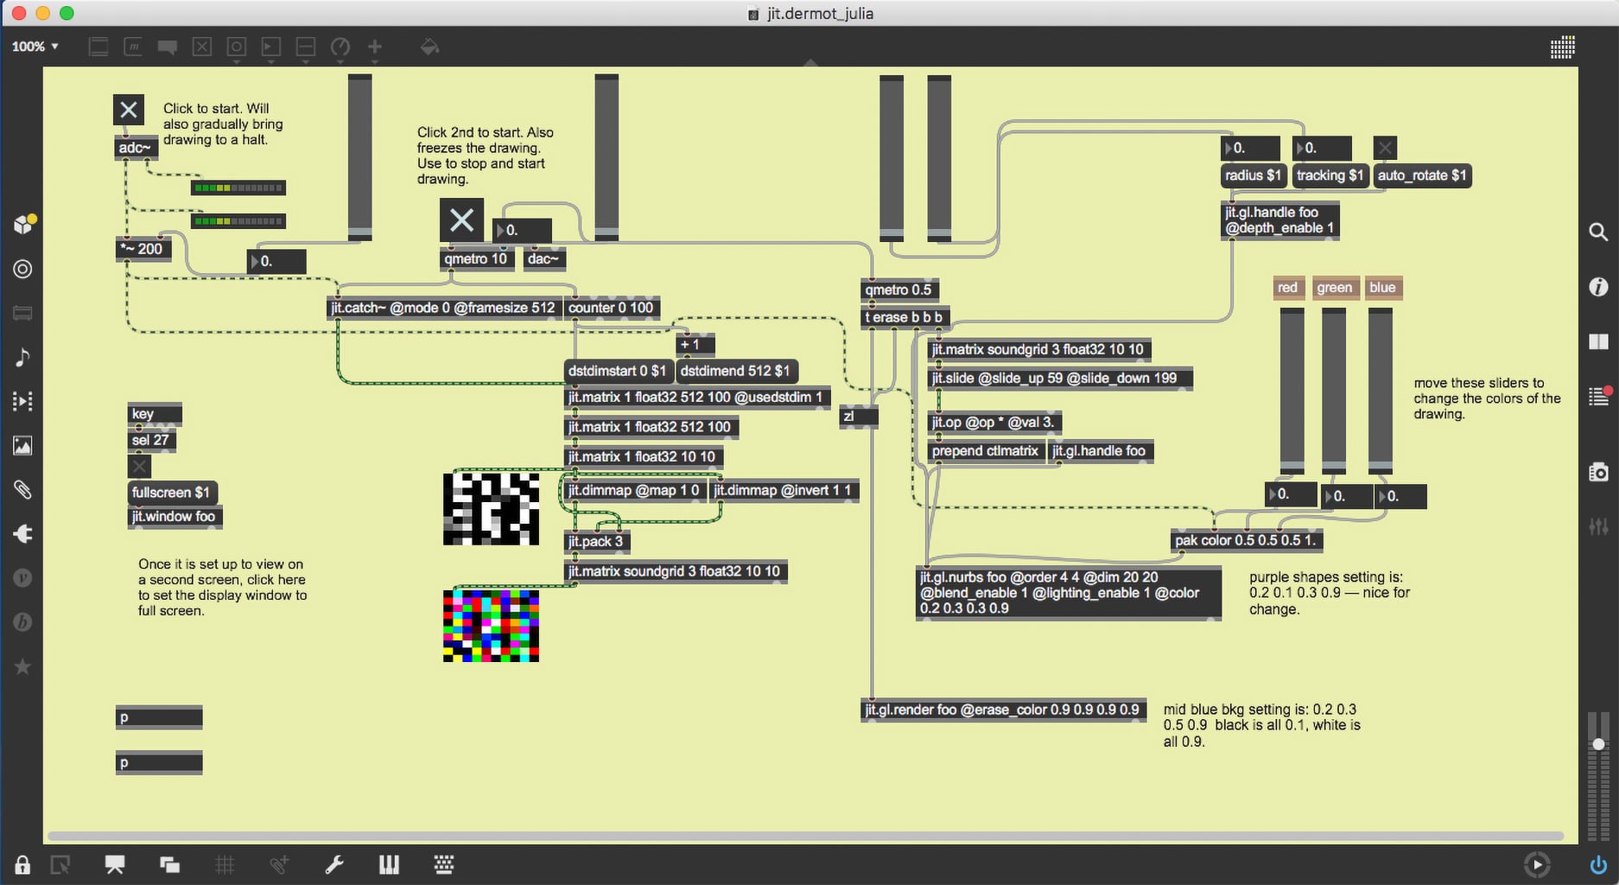1619x885 pixels.
Task: Click the lock patcher icon in bottom toolbar
Action: point(22,865)
